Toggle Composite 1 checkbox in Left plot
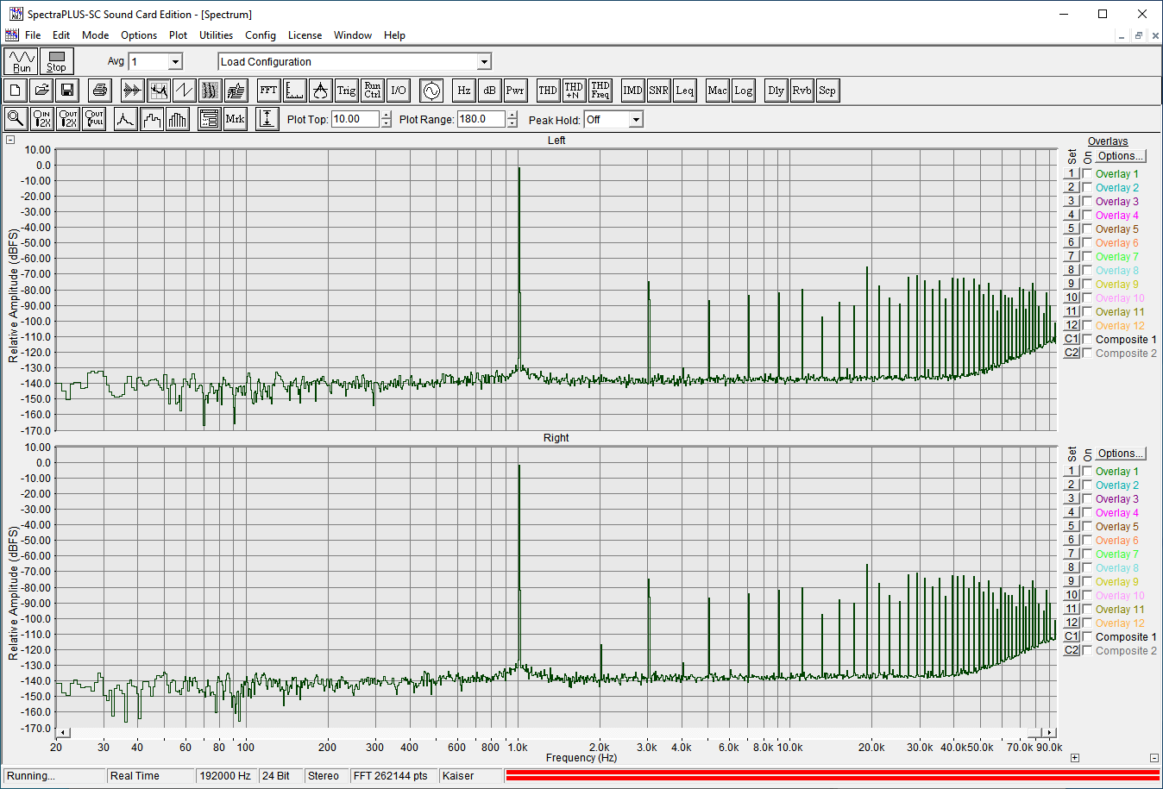 pyautogui.click(x=1087, y=339)
